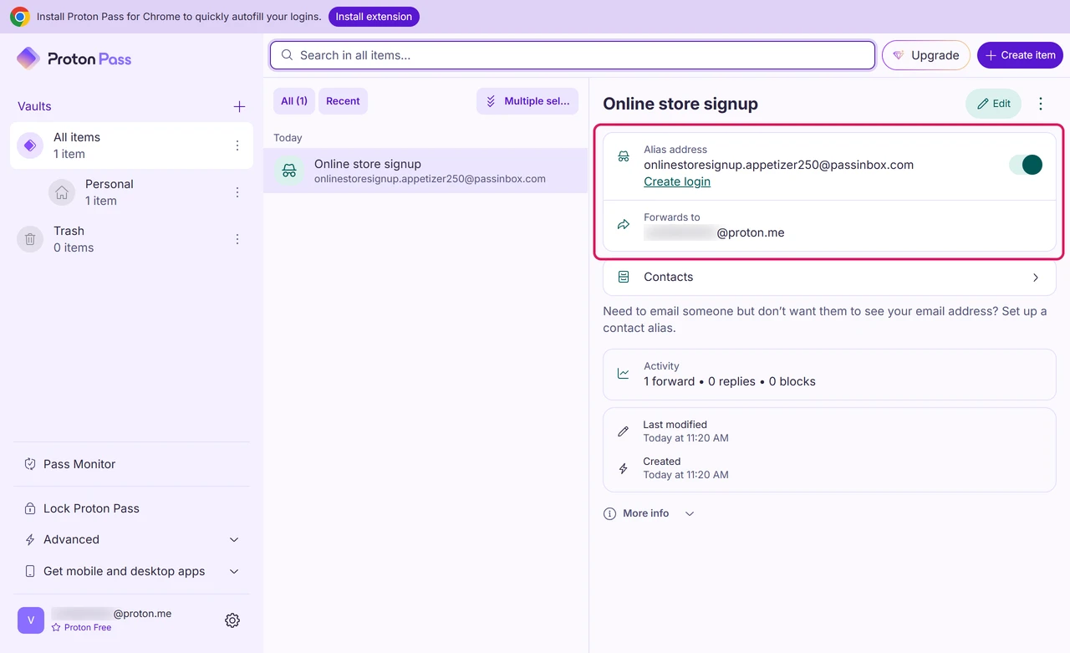Click the user avatar V
The image size is (1070, 653).
[31, 620]
